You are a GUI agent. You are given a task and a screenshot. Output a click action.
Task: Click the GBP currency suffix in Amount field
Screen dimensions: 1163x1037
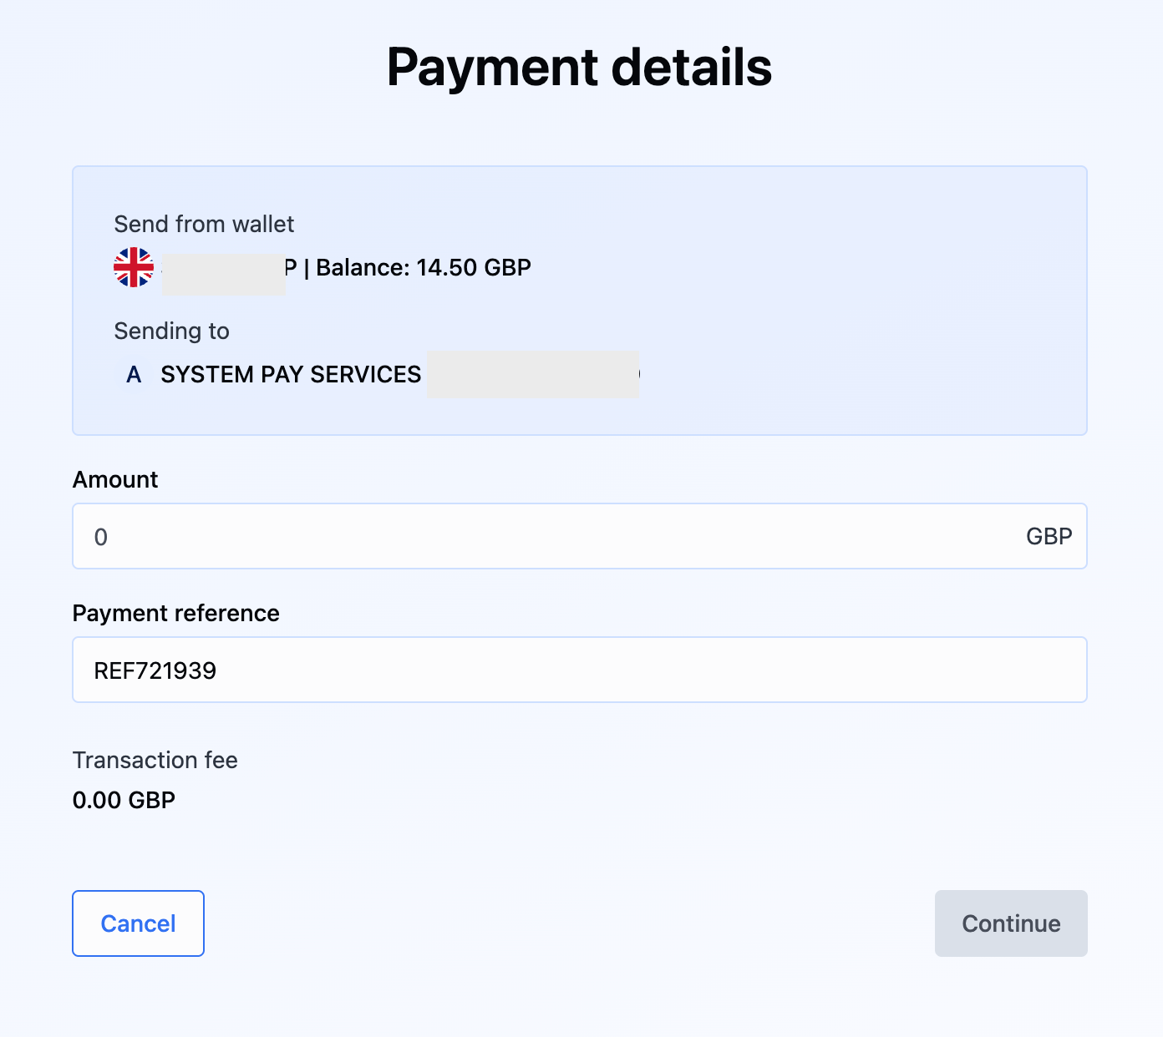click(1049, 536)
